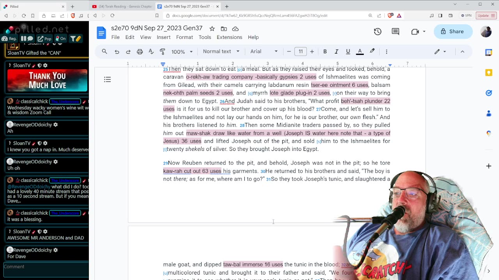This screenshot has height=280, width=499.
Task: Open the Edit menu
Action: [130, 37]
